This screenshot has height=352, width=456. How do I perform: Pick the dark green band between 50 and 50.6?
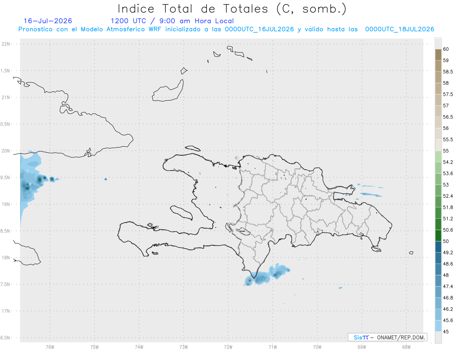coord(438,235)
